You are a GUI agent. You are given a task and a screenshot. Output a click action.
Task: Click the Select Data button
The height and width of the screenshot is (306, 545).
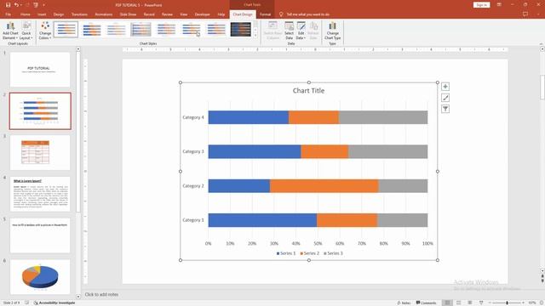289,31
